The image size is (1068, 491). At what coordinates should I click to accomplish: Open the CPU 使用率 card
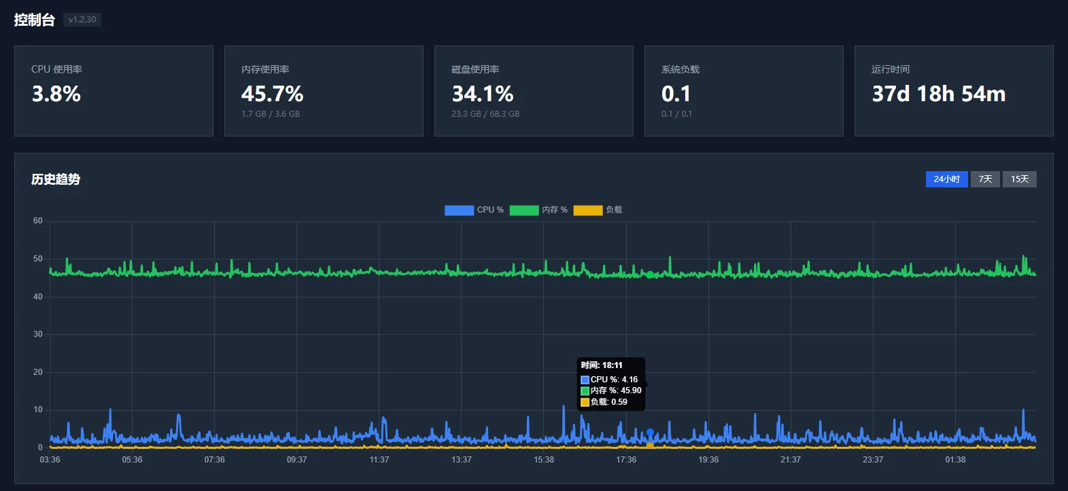[114, 91]
